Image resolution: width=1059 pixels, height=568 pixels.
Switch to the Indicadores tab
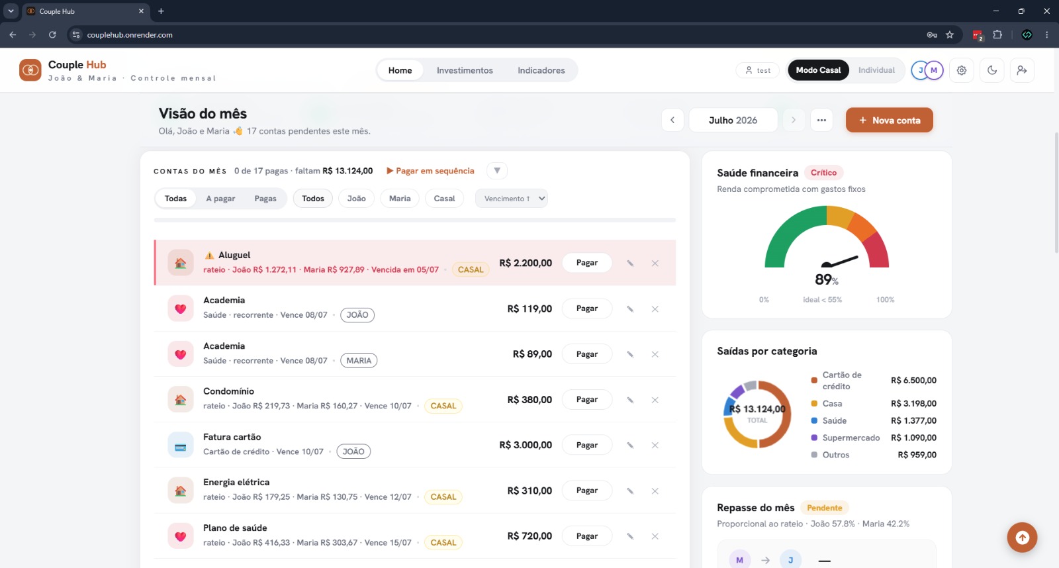point(541,70)
